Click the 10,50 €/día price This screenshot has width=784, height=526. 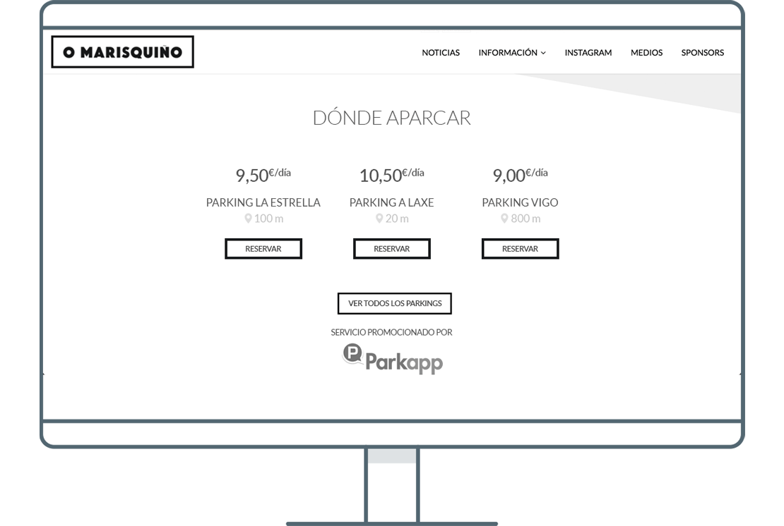click(391, 174)
